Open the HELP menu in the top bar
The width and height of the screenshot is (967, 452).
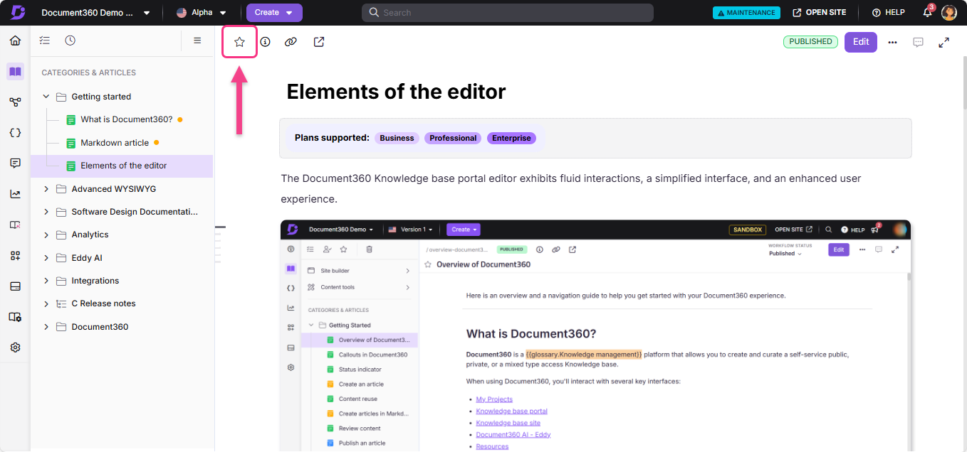pos(888,12)
